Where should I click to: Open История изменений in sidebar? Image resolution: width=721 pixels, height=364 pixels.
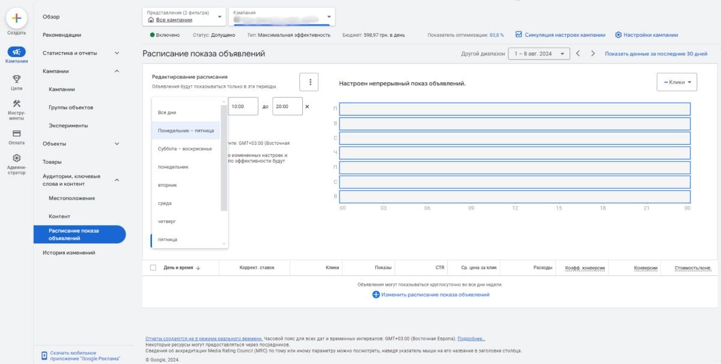click(x=68, y=253)
